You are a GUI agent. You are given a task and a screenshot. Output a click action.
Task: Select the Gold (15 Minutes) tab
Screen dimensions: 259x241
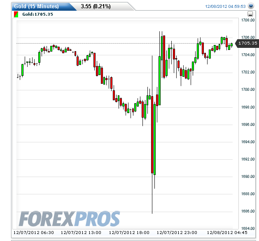coord(37,7)
